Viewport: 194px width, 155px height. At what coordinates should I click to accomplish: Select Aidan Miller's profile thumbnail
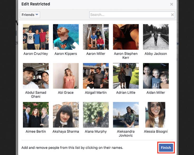click(156, 76)
